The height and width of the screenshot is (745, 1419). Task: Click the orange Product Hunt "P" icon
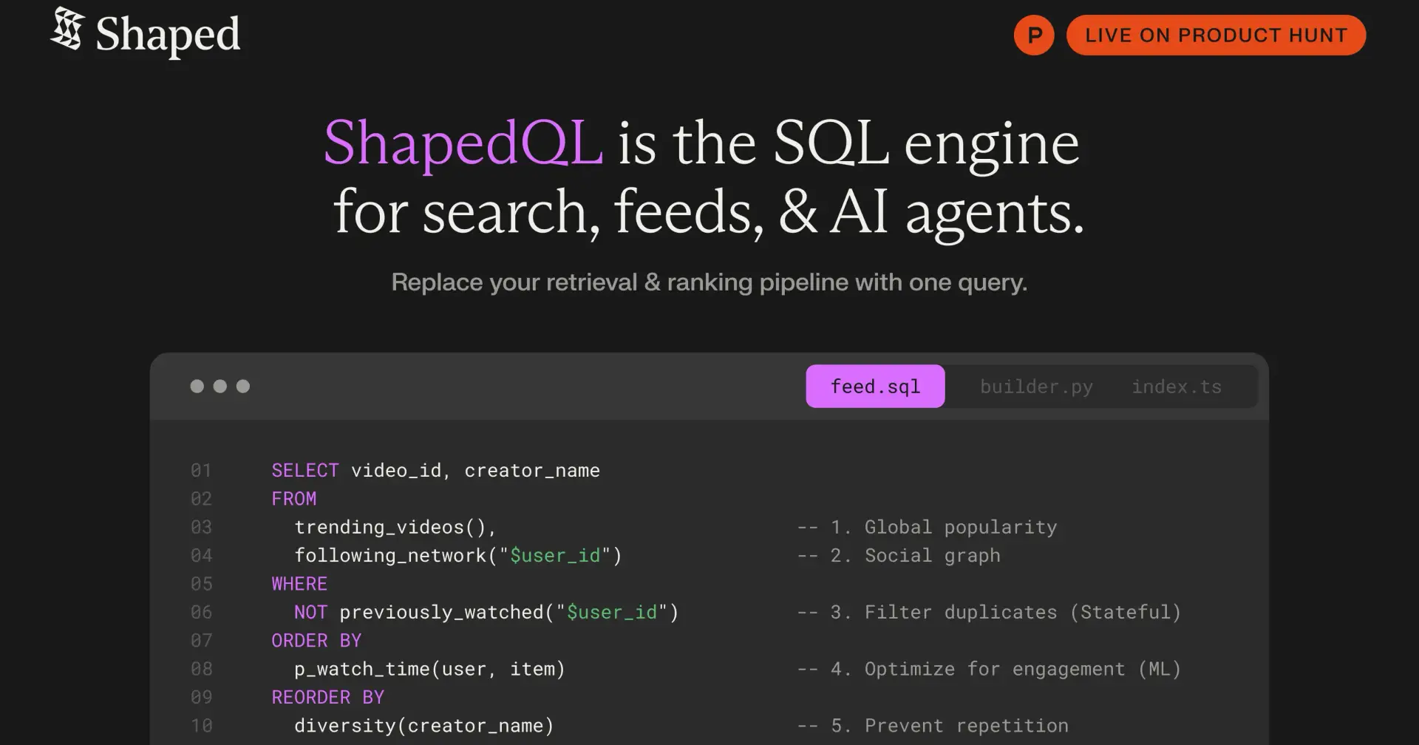click(1033, 35)
